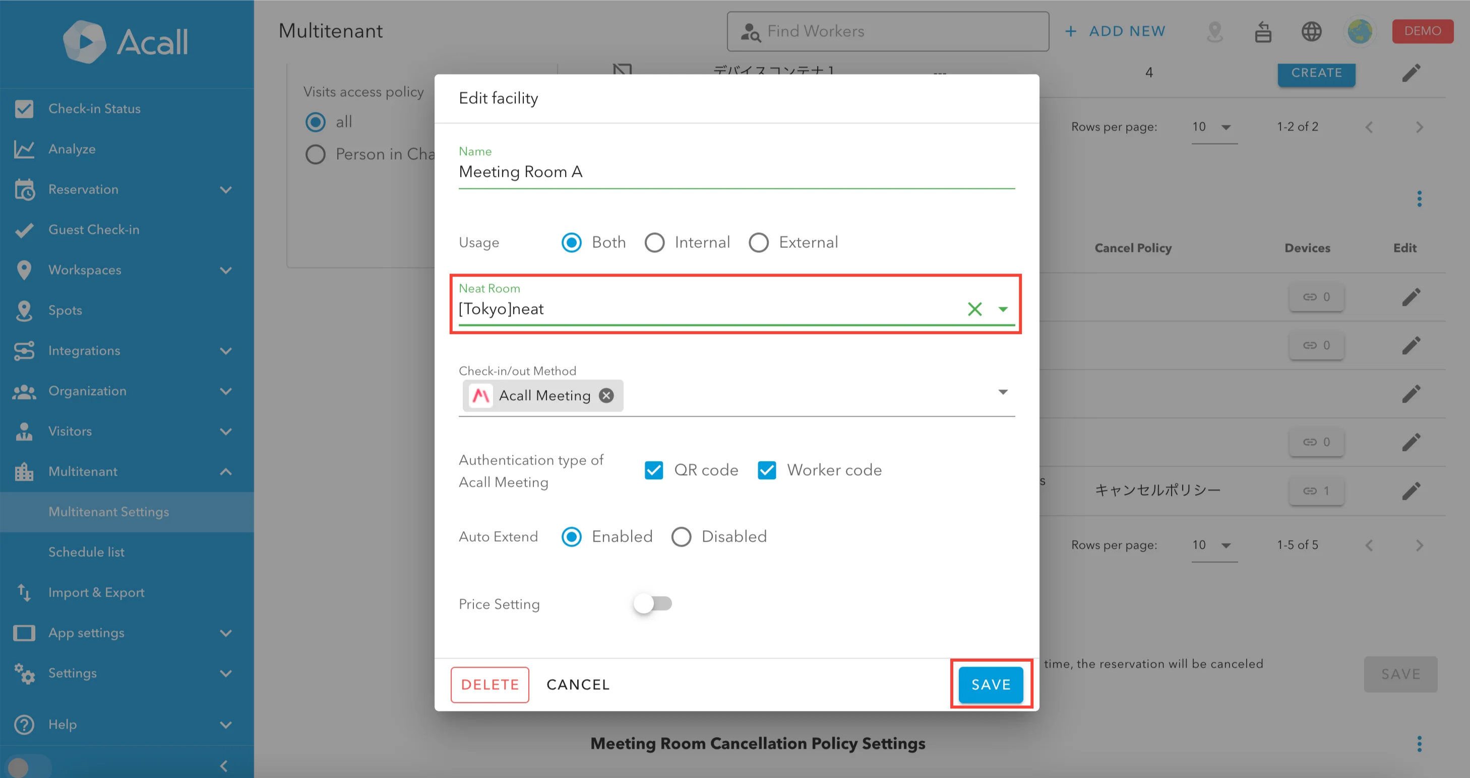Open the Neat Room dropdown arrow
Image resolution: width=1470 pixels, height=778 pixels.
click(1003, 309)
